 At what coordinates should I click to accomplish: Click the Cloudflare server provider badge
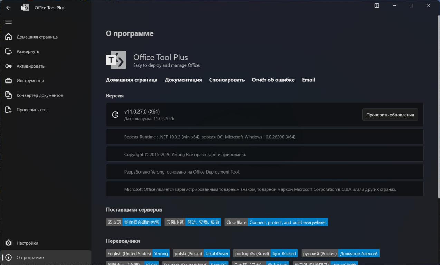(x=276, y=222)
